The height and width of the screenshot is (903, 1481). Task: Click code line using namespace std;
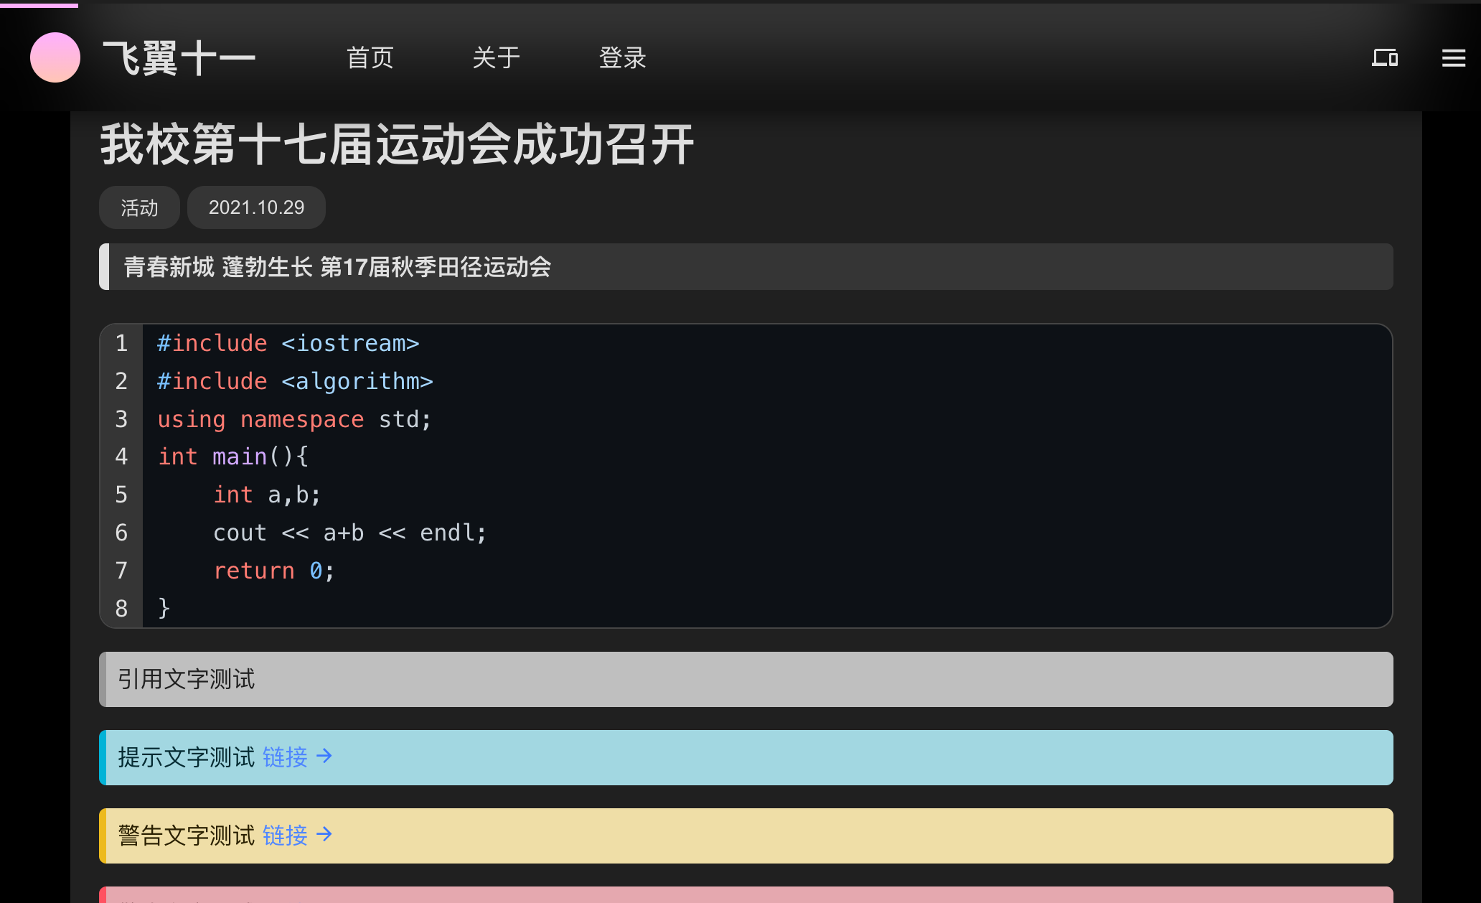pyautogui.click(x=294, y=419)
